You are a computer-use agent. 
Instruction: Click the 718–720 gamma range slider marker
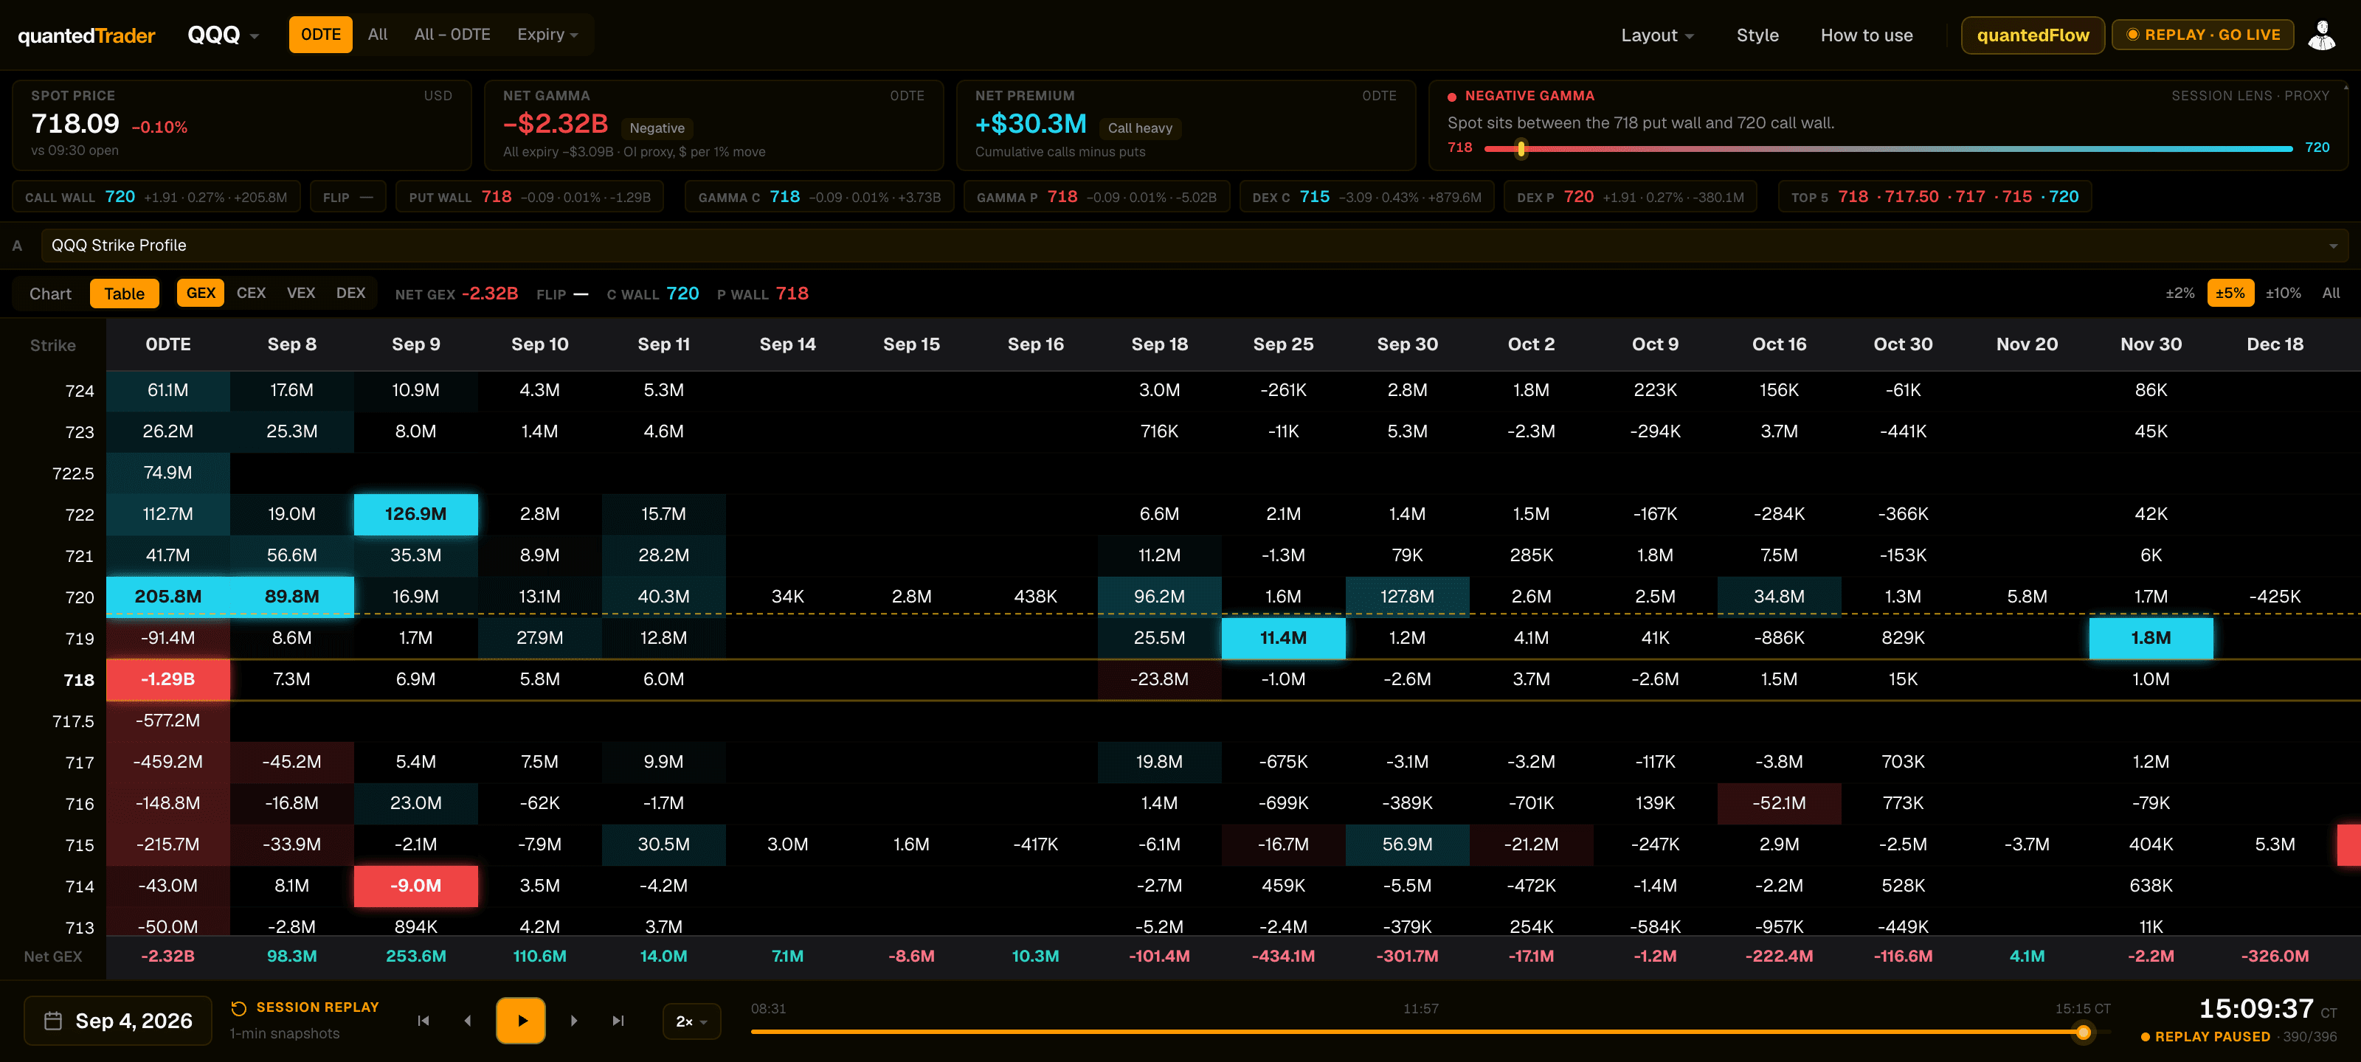[1521, 148]
